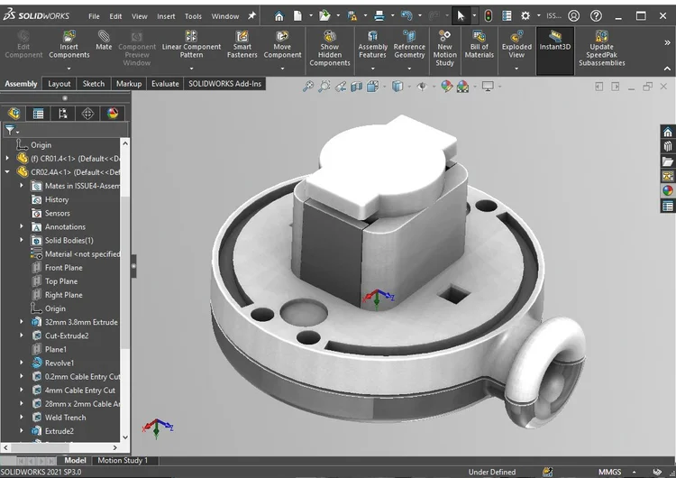676x478 pixels.
Task: Pin the menu bar with pushpin
Action: (x=251, y=16)
